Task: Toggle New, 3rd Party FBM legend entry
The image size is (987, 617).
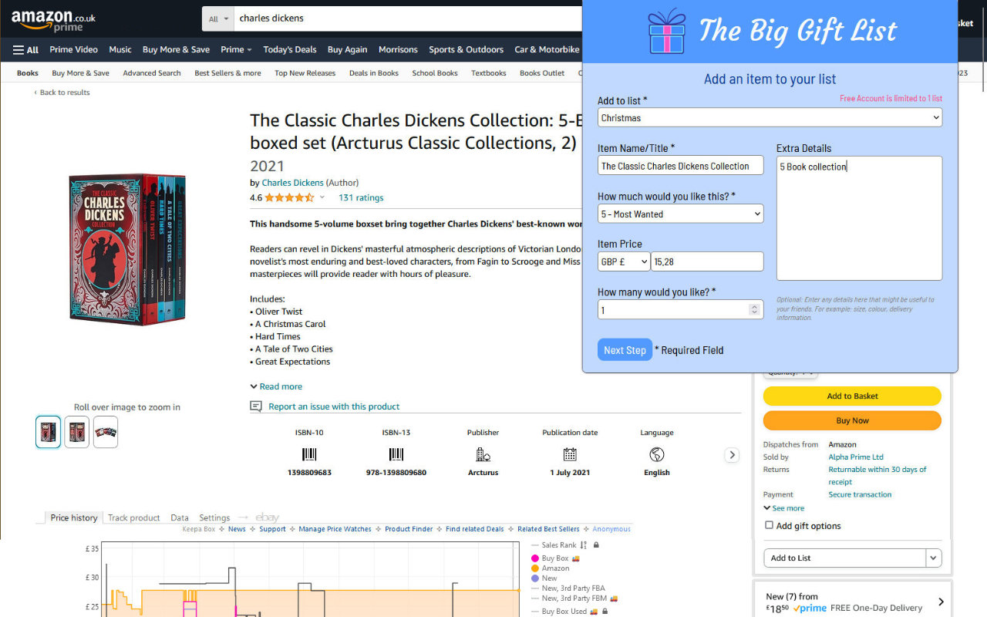Action: pyautogui.click(x=574, y=598)
